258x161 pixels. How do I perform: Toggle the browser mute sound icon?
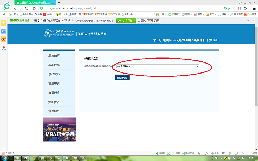pos(243,153)
